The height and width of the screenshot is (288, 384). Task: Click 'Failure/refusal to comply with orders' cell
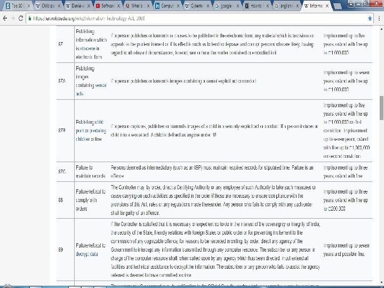point(91,200)
